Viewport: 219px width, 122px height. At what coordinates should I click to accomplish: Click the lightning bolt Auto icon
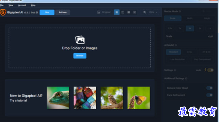tap(205, 70)
